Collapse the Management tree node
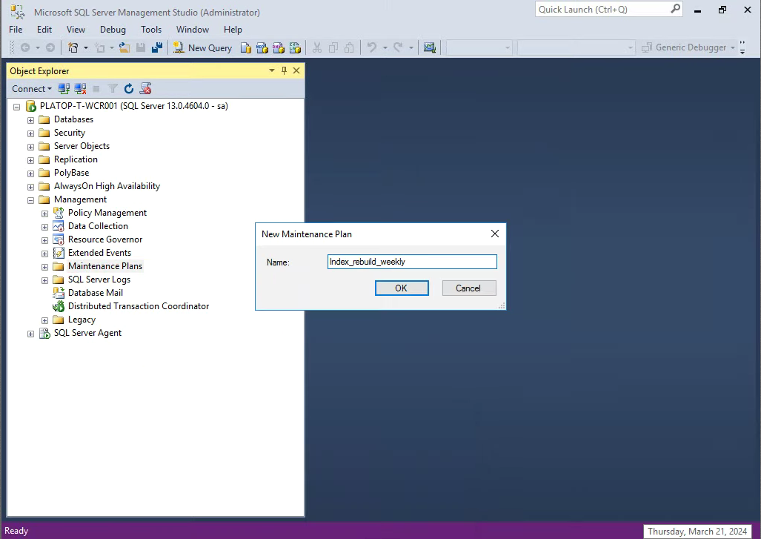The width and height of the screenshot is (761, 539). pos(31,200)
